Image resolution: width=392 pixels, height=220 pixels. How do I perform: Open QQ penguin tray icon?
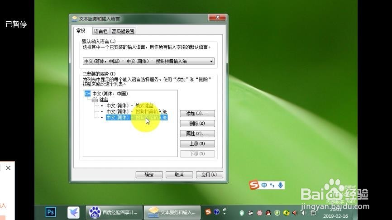tap(268, 213)
